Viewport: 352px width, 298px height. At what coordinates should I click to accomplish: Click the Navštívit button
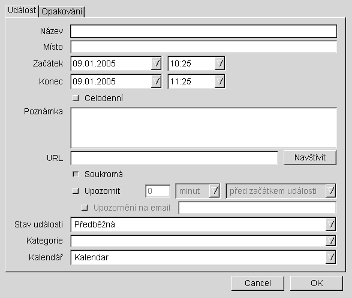coord(310,158)
